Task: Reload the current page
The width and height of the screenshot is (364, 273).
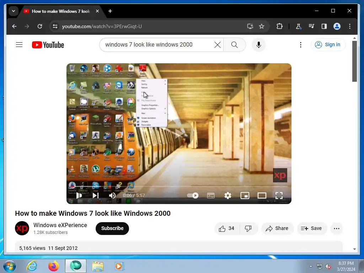Action: [40, 26]
